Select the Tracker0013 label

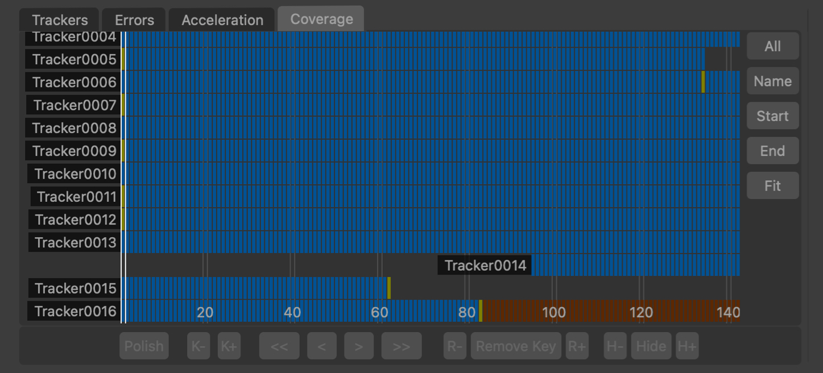(x=75, y=243)
